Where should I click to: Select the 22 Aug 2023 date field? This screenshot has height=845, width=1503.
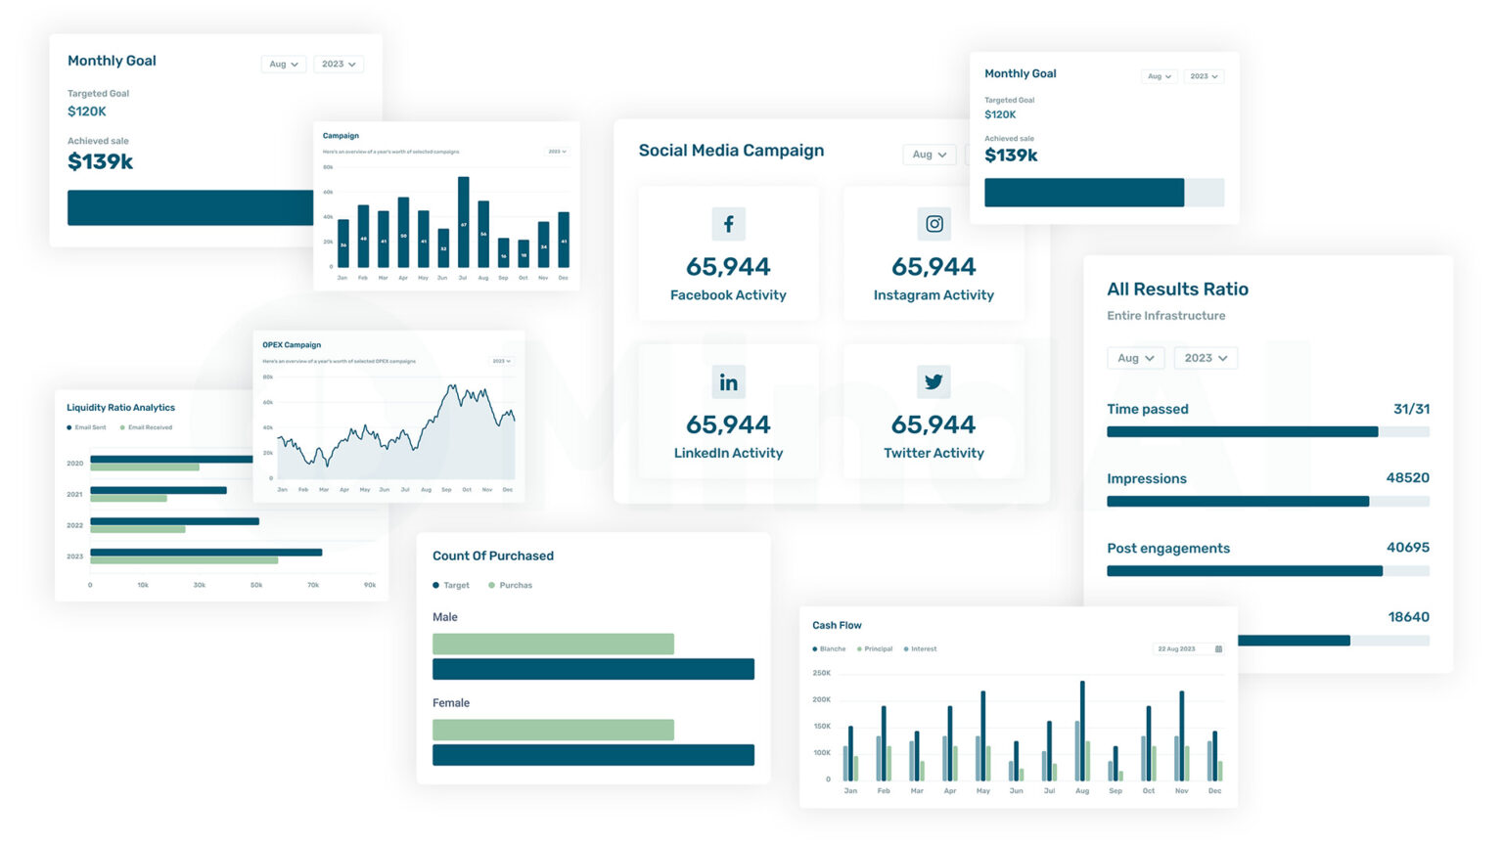(1176, 648)
